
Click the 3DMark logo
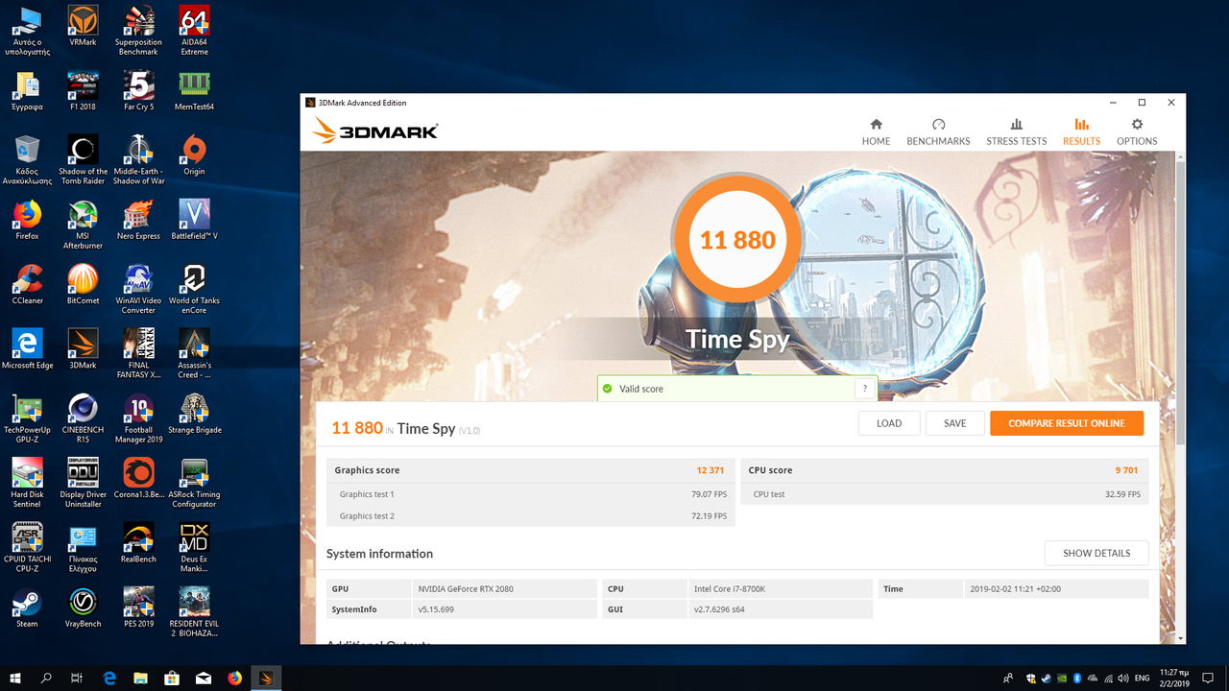pos(375,131)
